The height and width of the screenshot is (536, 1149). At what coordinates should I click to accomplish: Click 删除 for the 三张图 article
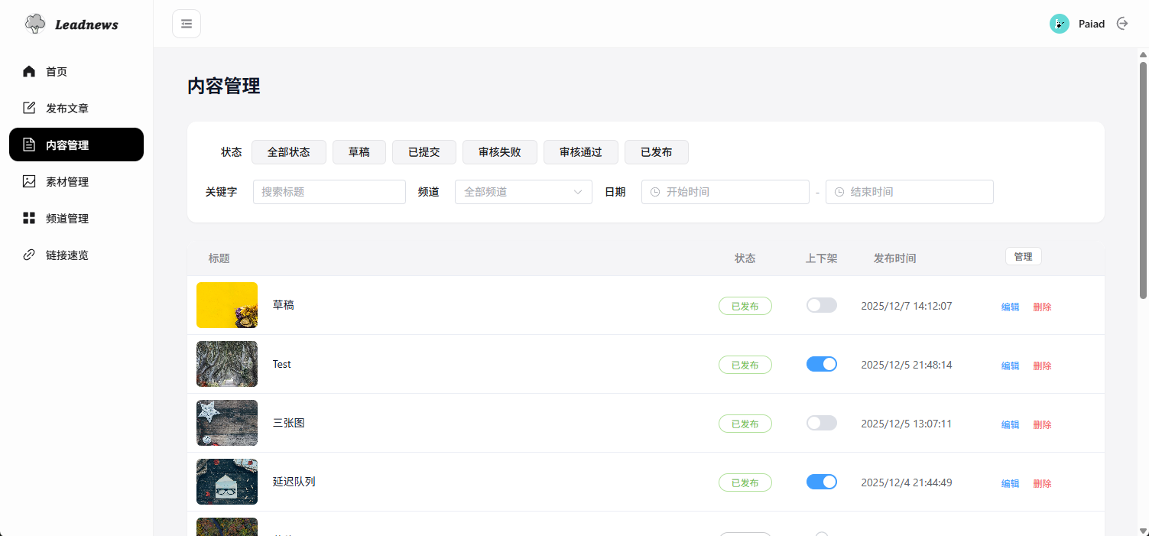[x=1043, y=424]
